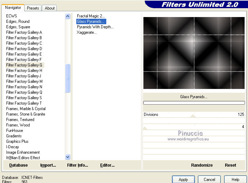The image size is (248, 183).
Task: Choose the Fractal Magic 2 filter
Action: tap(91, 16)
